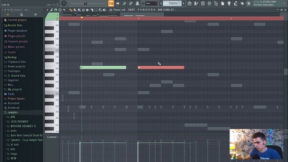Open the 808 samples subfolder
This screenshot has height=162, width=288.
[11, 117]
